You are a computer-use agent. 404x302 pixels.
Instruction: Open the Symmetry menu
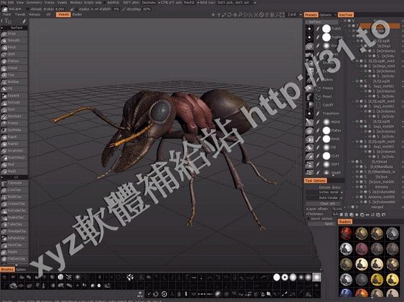[x=34, y=2]
